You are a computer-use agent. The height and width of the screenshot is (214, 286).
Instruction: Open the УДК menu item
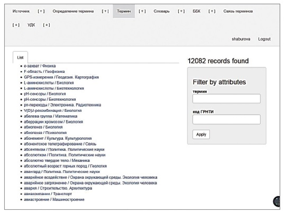click(x=31, y=25)
